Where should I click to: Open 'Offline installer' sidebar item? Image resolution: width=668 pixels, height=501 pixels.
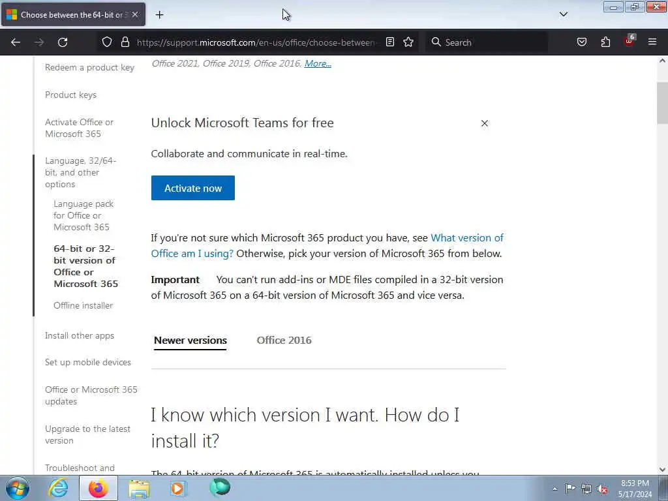click(83, 305)
